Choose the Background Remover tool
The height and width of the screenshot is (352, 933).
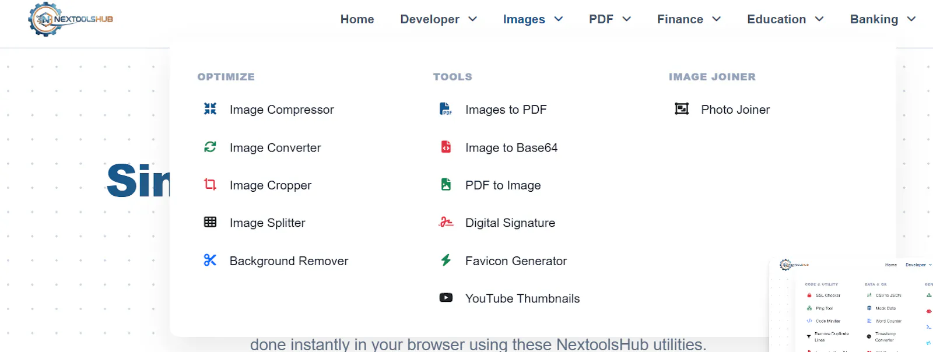289,261
